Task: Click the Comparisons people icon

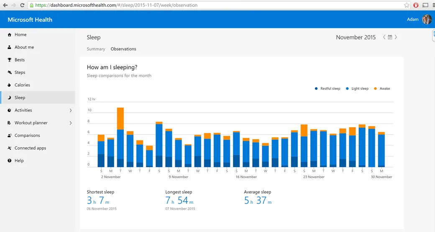Action: click(10, 135)
